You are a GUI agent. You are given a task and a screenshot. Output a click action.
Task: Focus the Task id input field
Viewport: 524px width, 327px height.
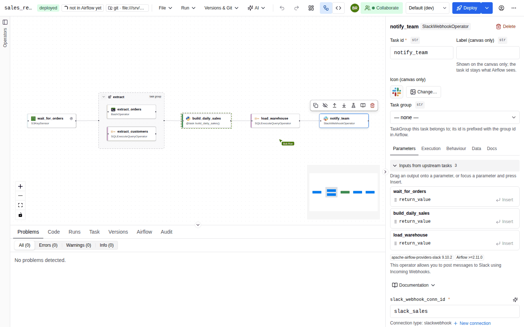coord(422,53)
